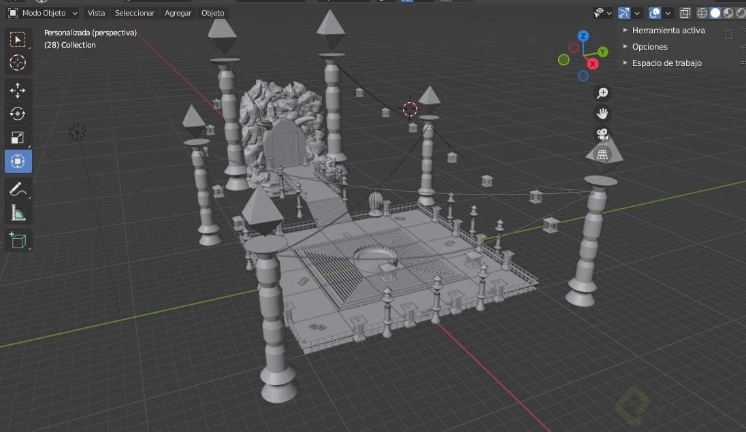This screenshot has width=746, height=432.
Task: Pick the Rotate tool
Action: click(18, 114)
